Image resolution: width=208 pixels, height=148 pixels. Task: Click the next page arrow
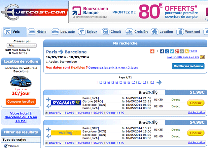pos(159,82)
